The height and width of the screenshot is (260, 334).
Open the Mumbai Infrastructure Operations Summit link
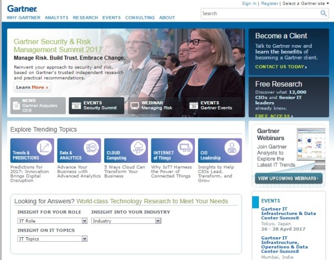click(284, 244)
